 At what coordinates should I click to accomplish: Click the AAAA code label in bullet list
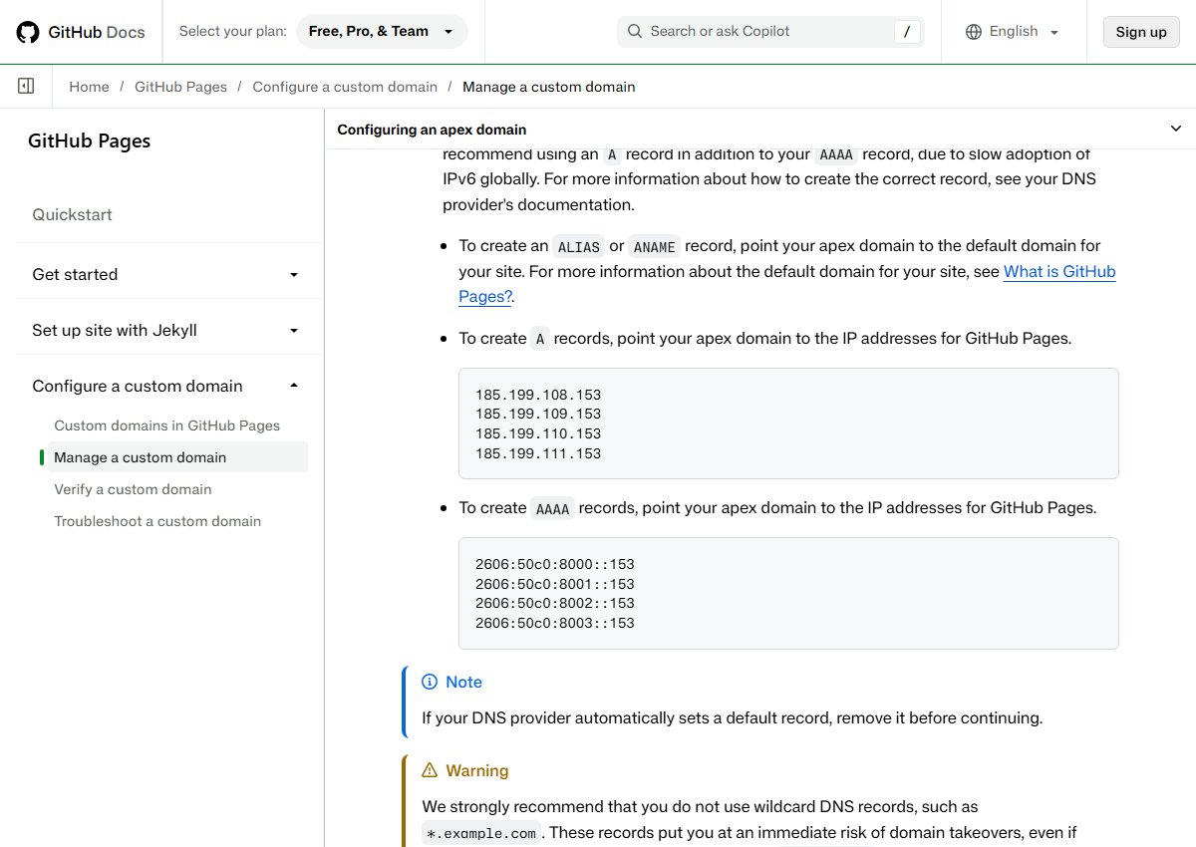click(x=552, y=508)
